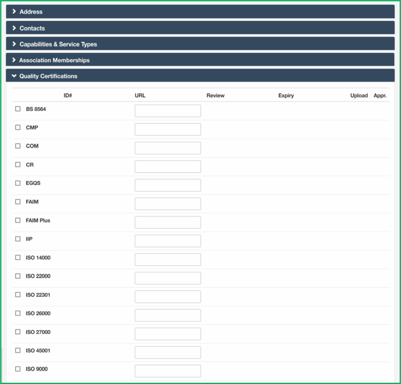The image size is (401, 384).
Task: Enable the ISO 27000 checkbox
Action: (x=18, y=332)
